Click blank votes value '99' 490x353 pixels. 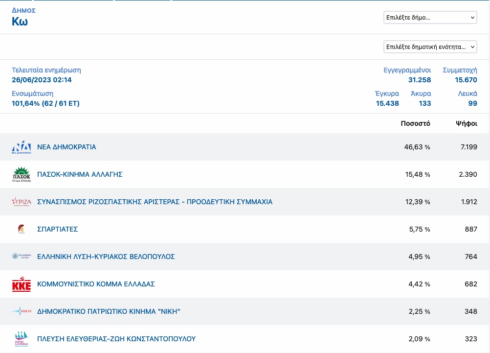(472, 103)
